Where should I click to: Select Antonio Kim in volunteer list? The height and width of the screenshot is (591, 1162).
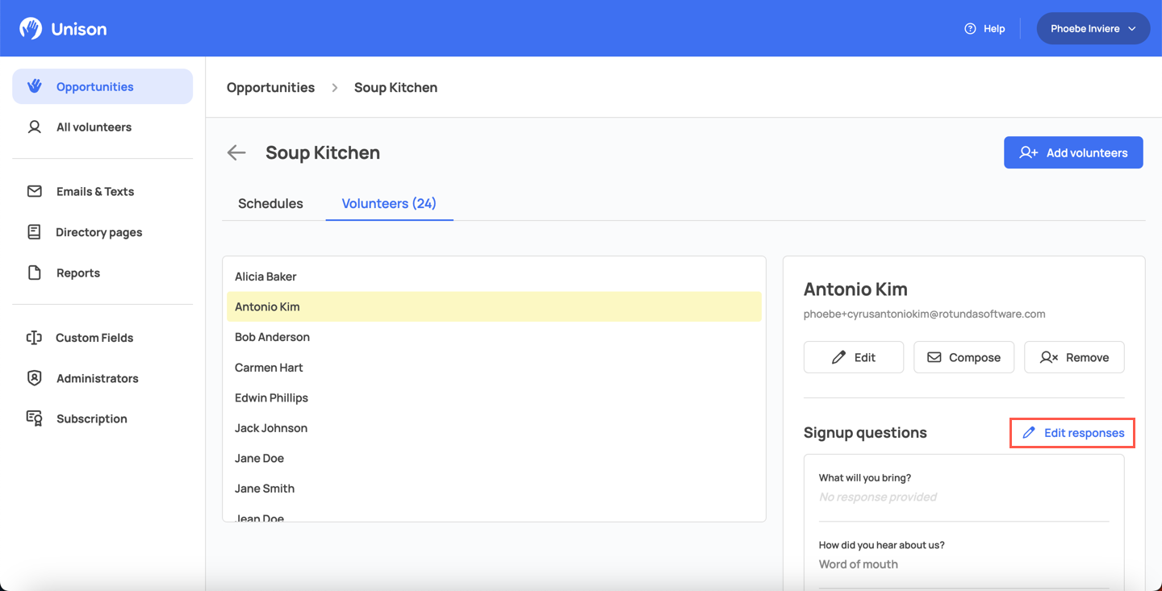pyautogui.click(x=494, y=306)
